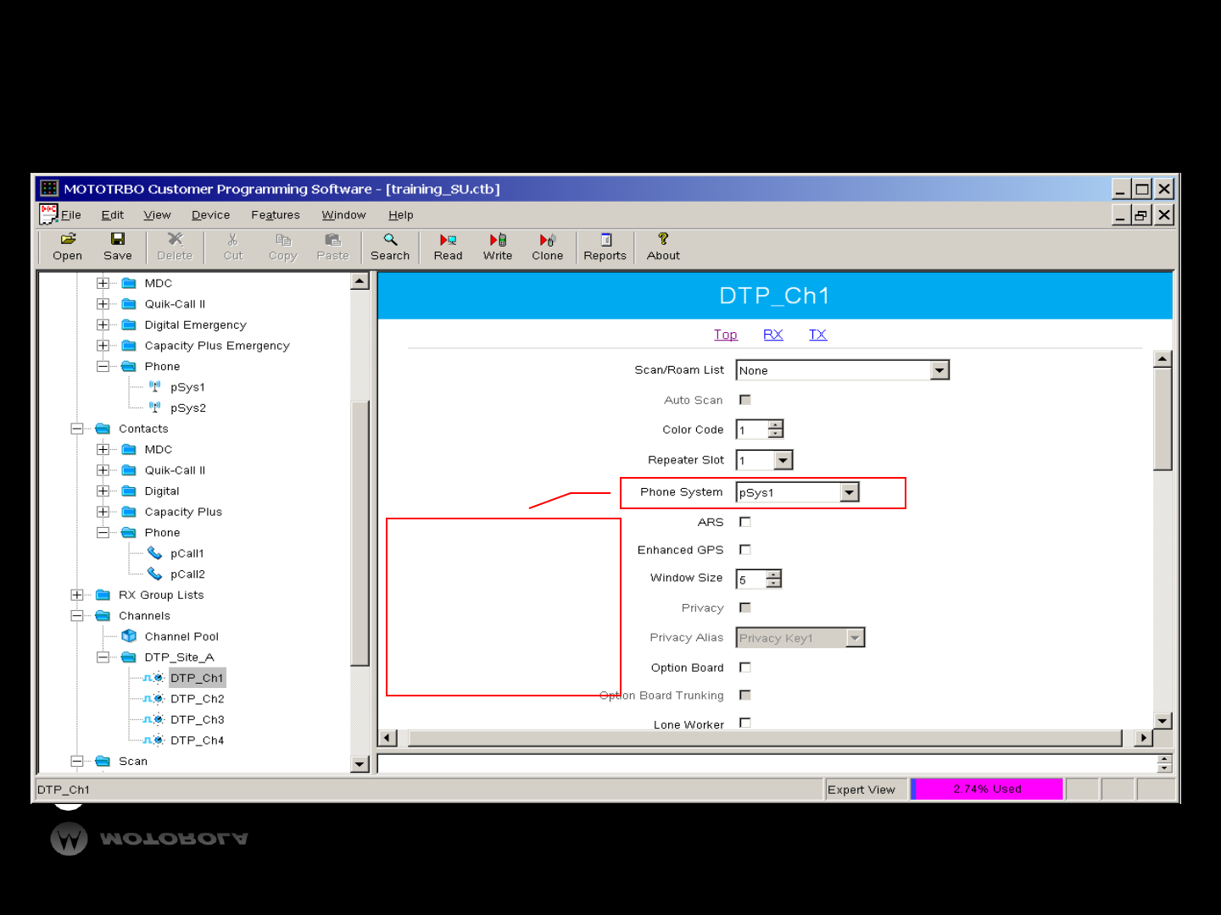Expand the RX Group Lists node

click(77, 595)
